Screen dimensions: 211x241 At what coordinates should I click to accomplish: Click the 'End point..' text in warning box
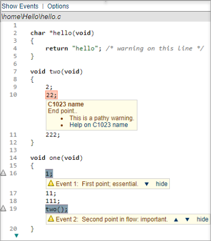point(62,111)
